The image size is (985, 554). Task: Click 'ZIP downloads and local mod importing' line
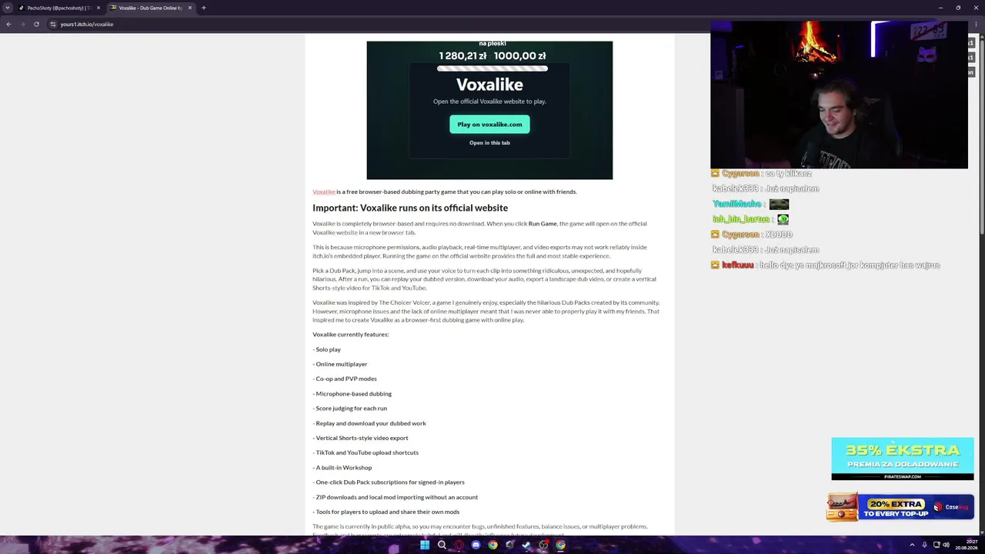click(x=395, y=497)
